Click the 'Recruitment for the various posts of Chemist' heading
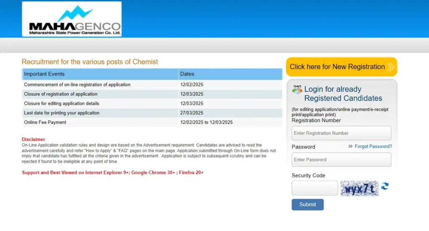 (x=90, y=62)
